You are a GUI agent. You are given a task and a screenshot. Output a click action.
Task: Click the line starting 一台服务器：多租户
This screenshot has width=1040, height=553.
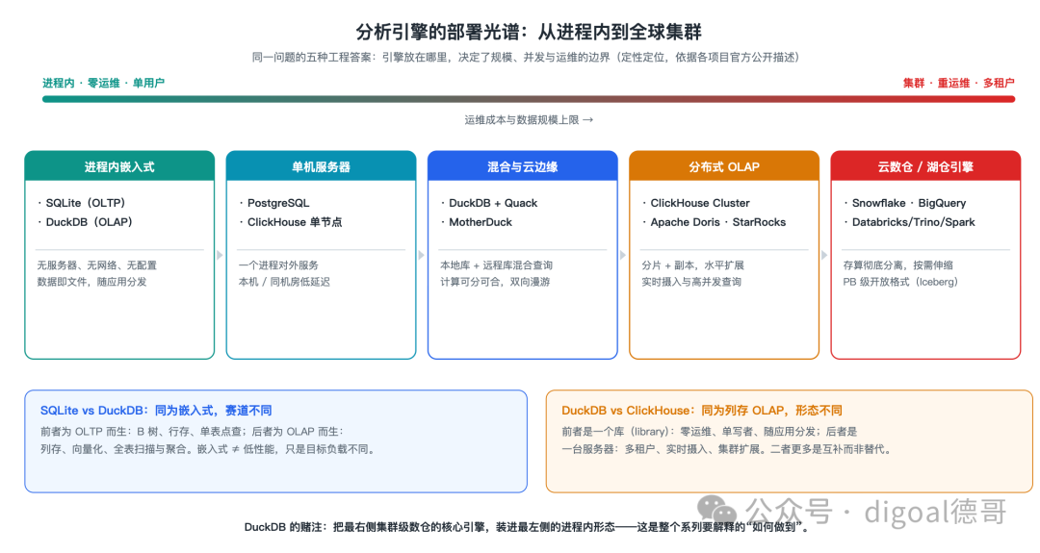point(727,449)
